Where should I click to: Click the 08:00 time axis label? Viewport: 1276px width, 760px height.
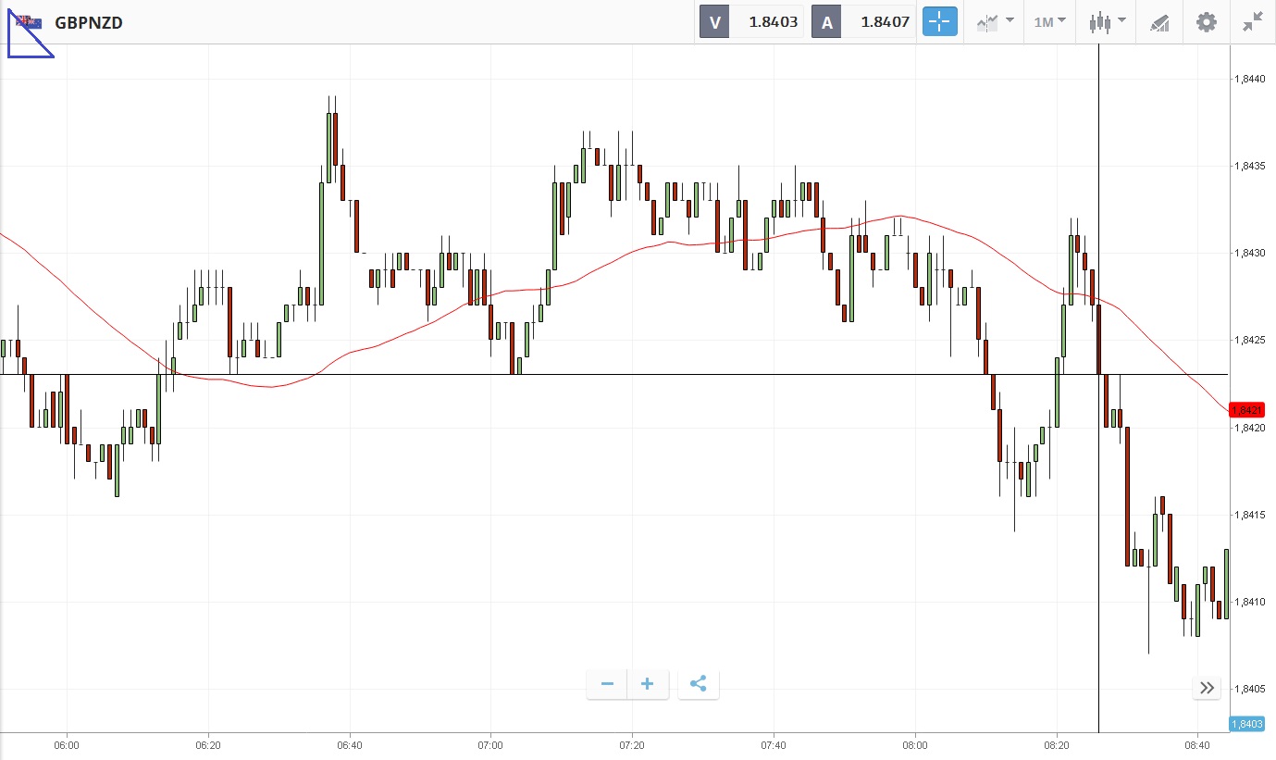pyautogui.click(x=914, y=744)
